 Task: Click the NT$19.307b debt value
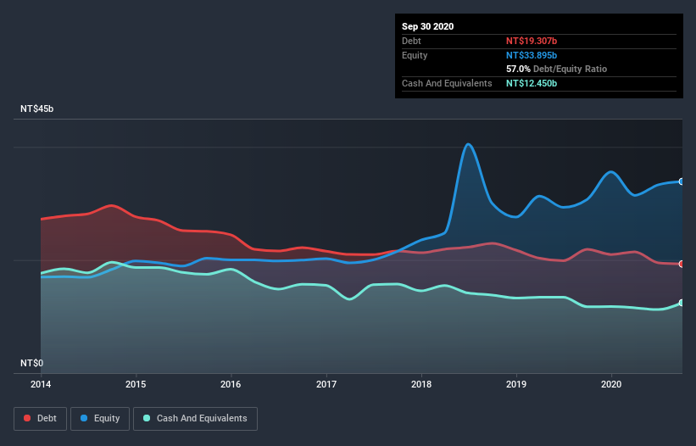532,41
